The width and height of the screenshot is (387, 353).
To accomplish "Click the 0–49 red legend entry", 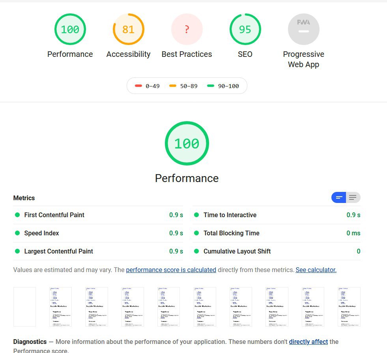I will point(147,86).
